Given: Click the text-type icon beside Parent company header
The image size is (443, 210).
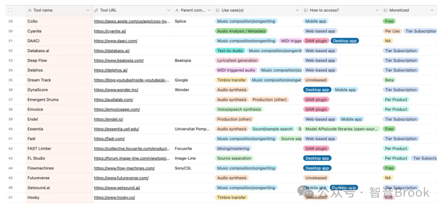Looking at the screenshot, I should coord(177,10).
